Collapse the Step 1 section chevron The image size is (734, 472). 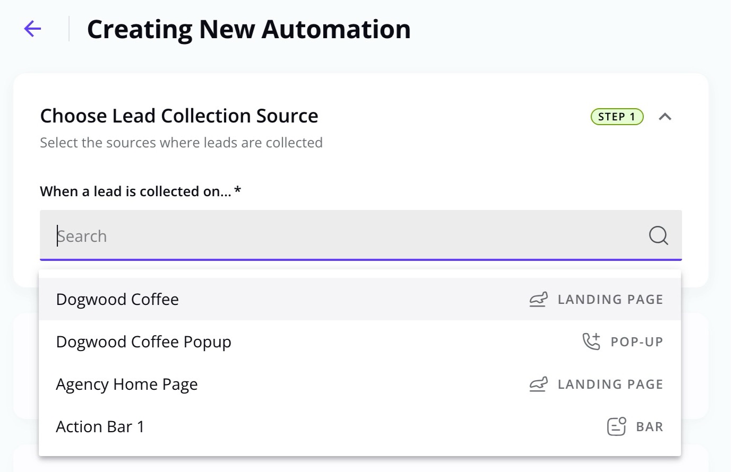(665, 117)
